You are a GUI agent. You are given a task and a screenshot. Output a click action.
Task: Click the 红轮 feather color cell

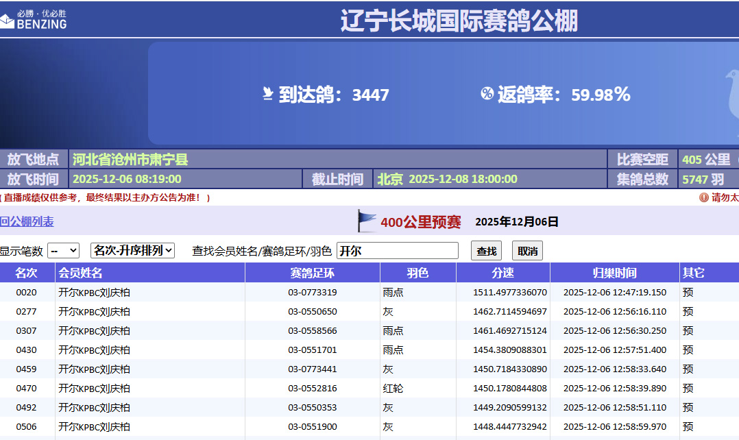[393, 389]
